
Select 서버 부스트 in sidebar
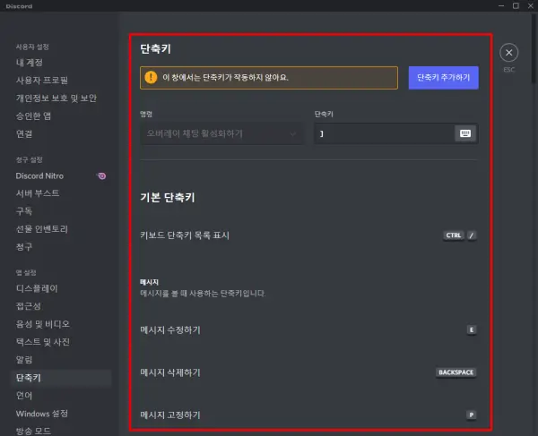[38, 193]
